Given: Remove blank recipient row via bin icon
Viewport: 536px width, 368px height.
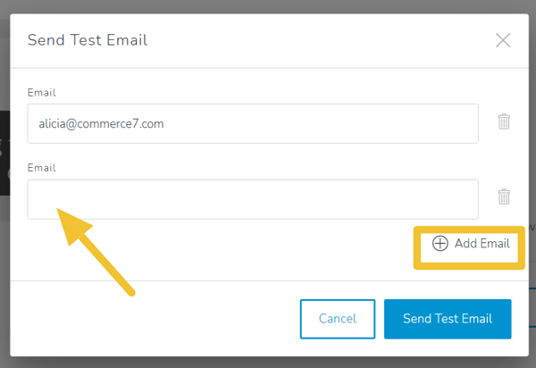Looking at the screenshot, I should [504, 197].
